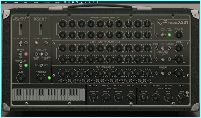Toggle the BRIDGING OFF switch
201x118 pixels.
[x=163, y=73]
